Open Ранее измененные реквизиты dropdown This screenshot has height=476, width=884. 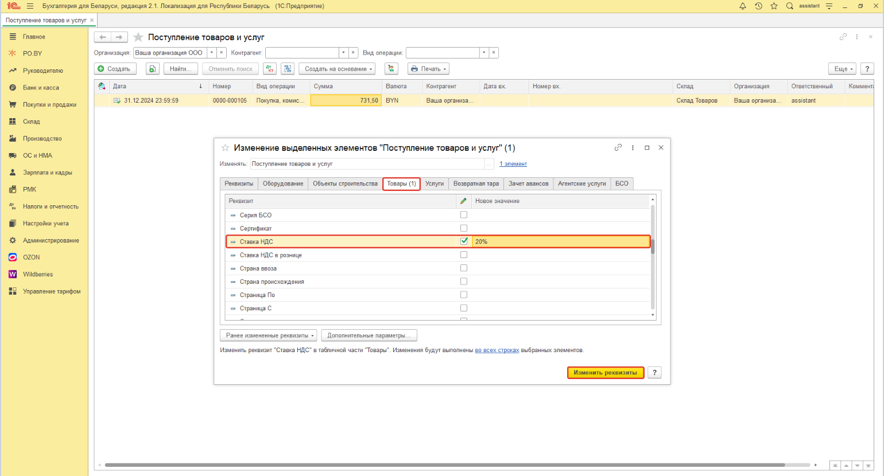pyautogui.click(x=269, y=335)
